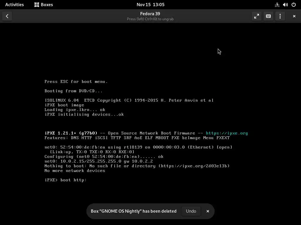Switch the Fedora 39 box to fullscreen
Image resolution: width=301 pixels, height=225 pixels.
click(256, 16)
